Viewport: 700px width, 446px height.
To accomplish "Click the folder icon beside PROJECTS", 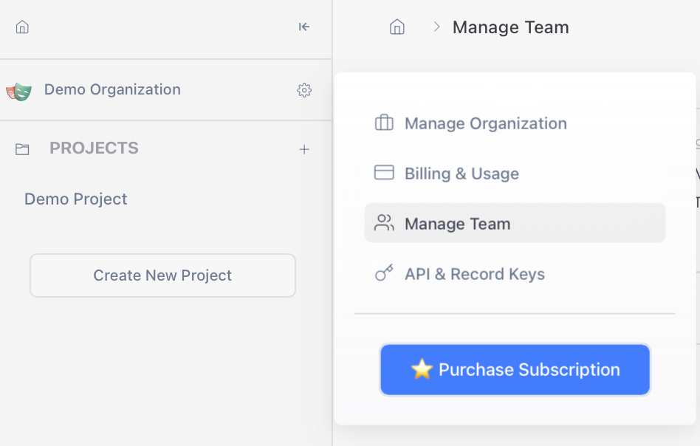I will (x=22, y=149).
